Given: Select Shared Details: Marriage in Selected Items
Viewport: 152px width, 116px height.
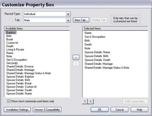Looking at the screenshot, I should (x=99, y=64).
